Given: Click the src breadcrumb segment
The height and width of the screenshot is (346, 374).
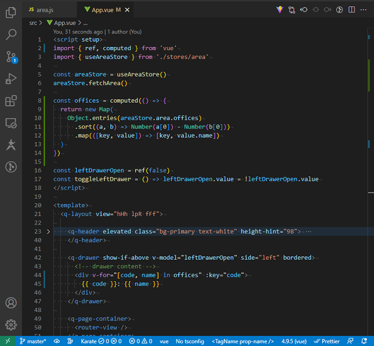Looking at the screenshot, I should click(33, 23).
